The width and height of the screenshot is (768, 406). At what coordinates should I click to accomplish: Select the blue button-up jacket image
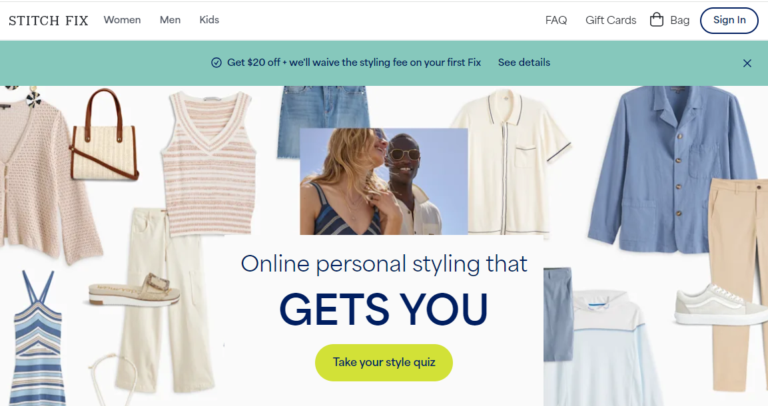673,169
